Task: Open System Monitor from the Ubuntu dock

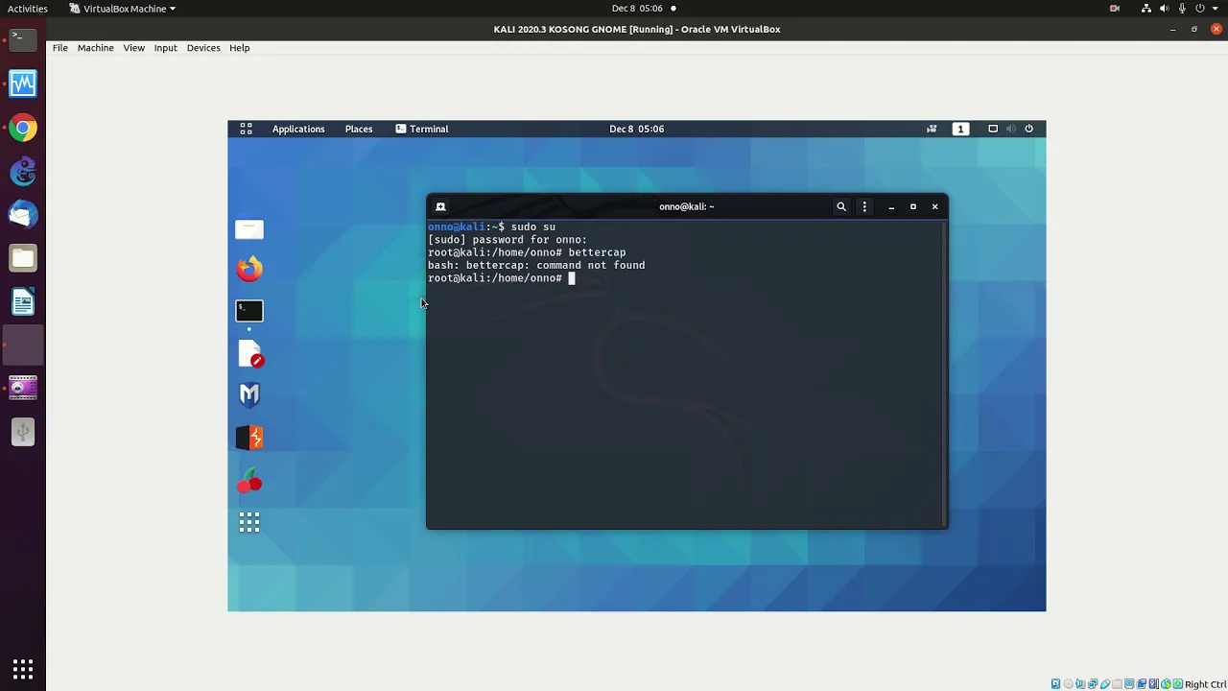Action: [23, 83]
